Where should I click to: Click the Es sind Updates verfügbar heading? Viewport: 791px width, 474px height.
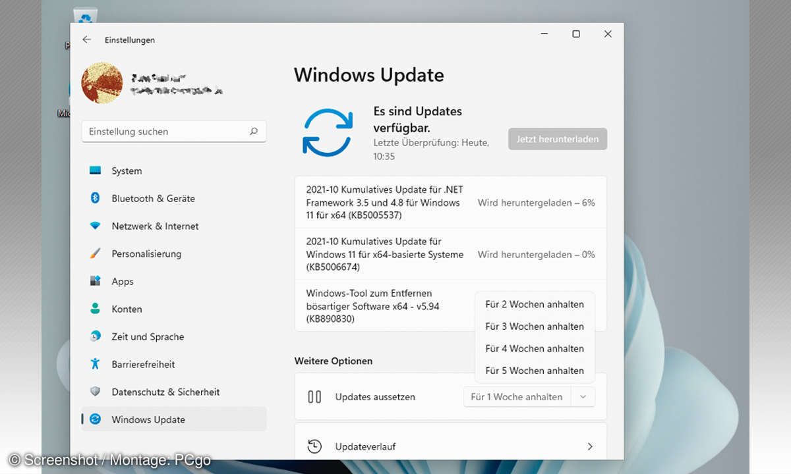tap(418, 119)
